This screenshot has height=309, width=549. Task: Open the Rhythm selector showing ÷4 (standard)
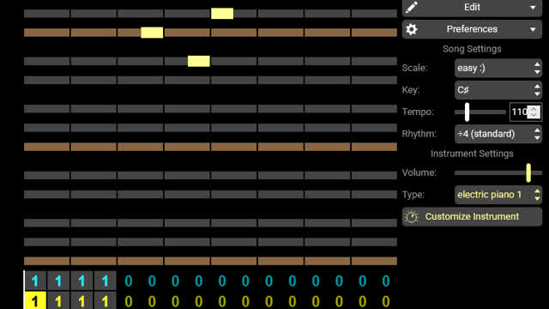[x=498, y=134]
